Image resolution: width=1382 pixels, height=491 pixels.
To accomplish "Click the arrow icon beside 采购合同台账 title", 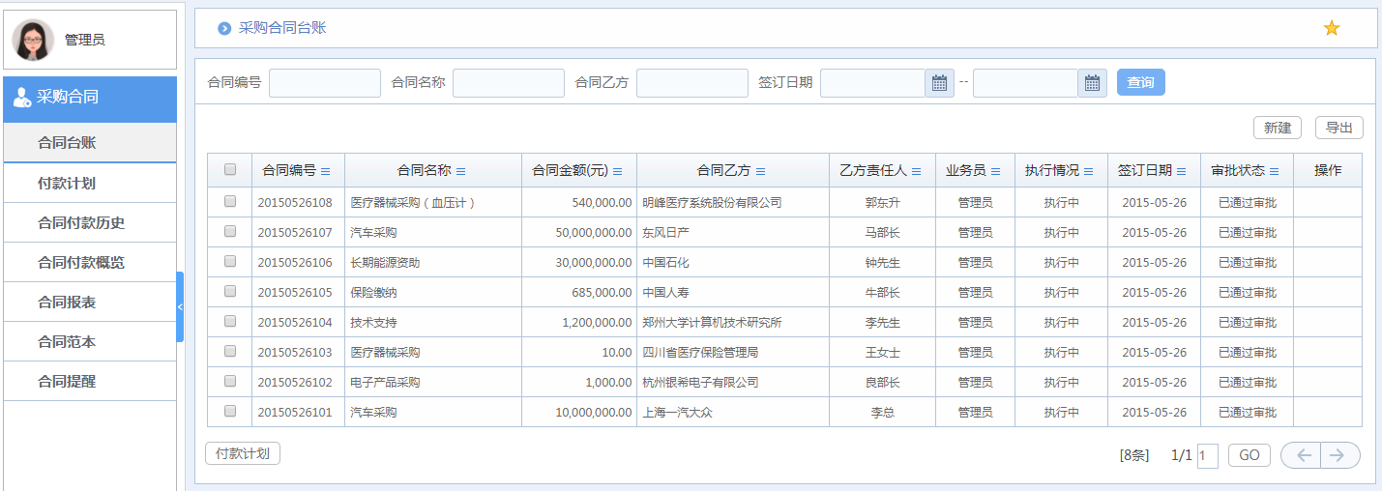I will [224, 29].
